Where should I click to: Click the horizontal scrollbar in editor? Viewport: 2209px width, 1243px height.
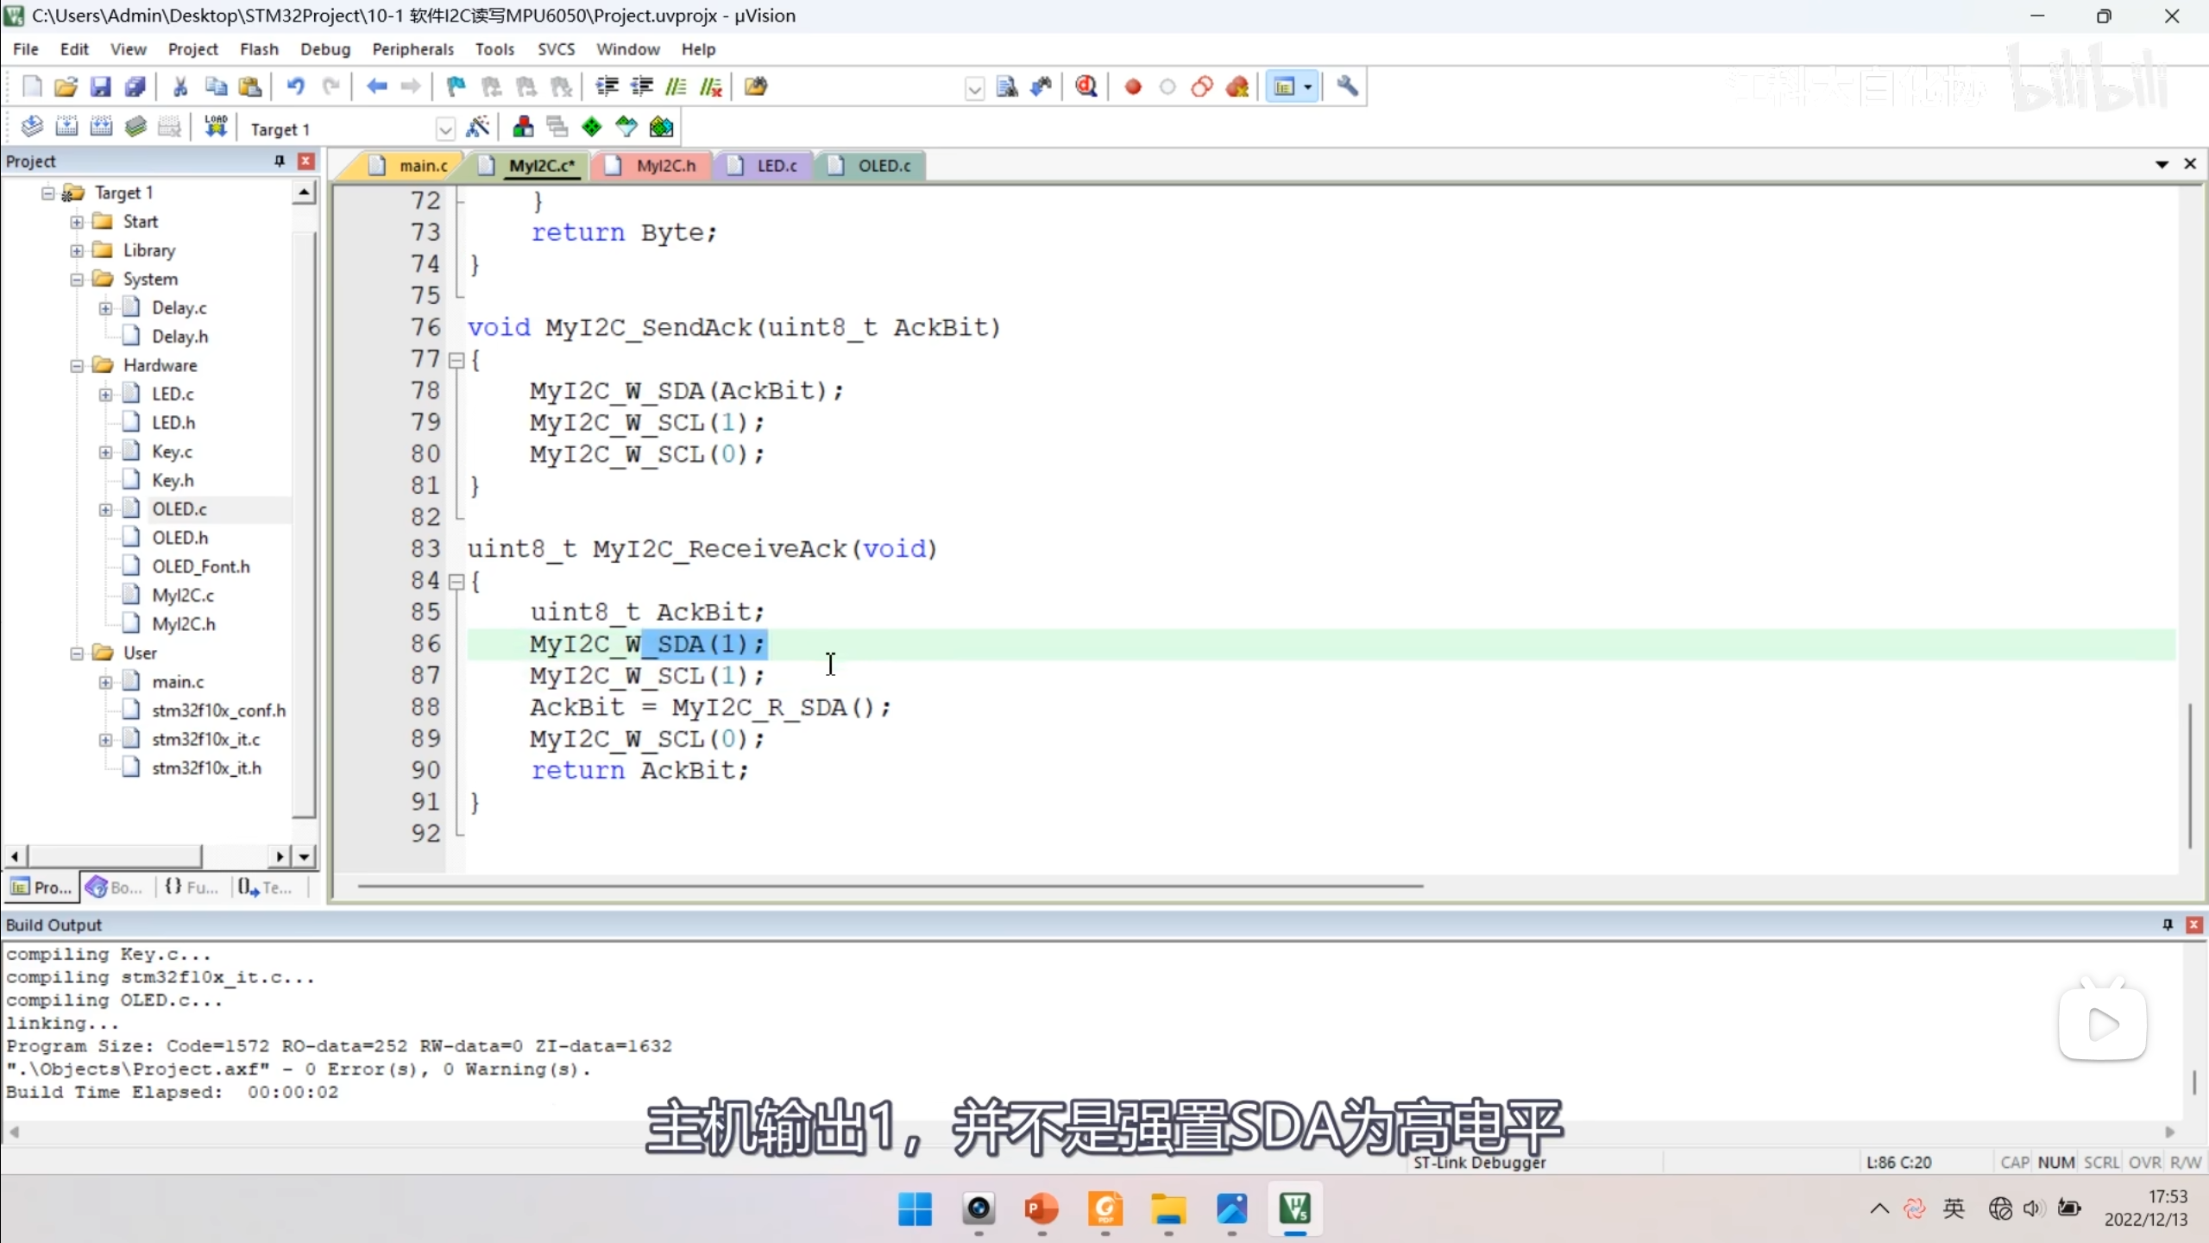tap(889, 886)
